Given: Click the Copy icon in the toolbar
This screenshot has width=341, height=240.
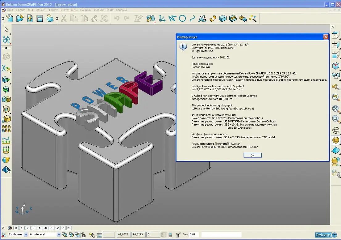Looking at the screenshot, I should pyautogui.click(x=74, y=18).
